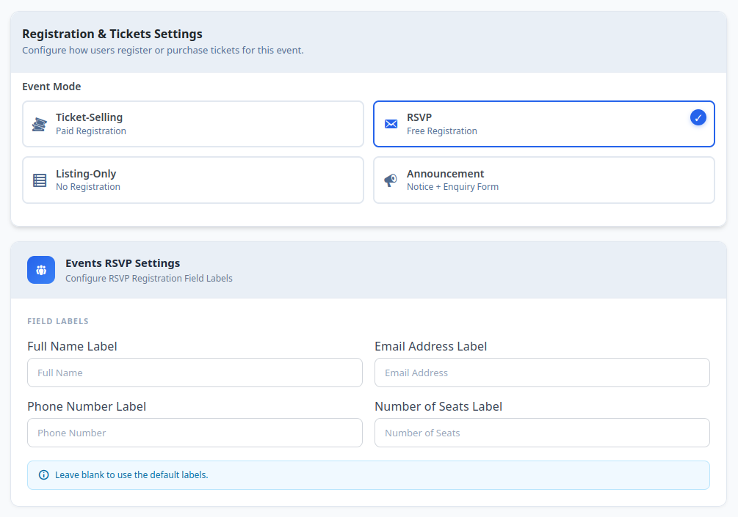Click the 'Phone Number Label' field caption
The image size is (738, 517).
tap(87, 406)
